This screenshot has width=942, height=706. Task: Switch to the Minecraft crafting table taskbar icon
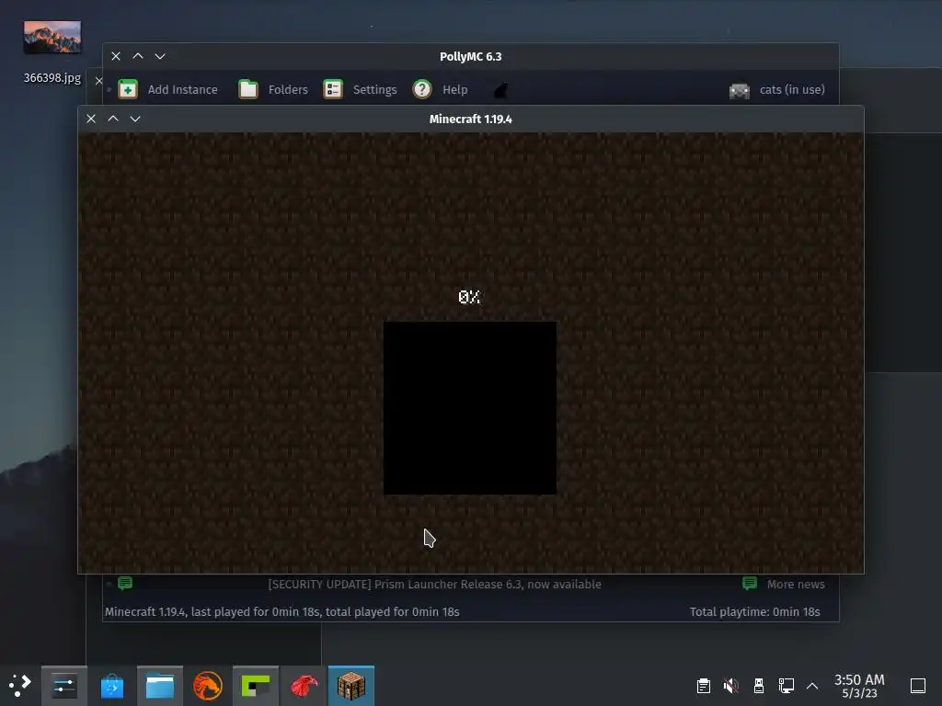pyautogui.click(x=350, y=686)
